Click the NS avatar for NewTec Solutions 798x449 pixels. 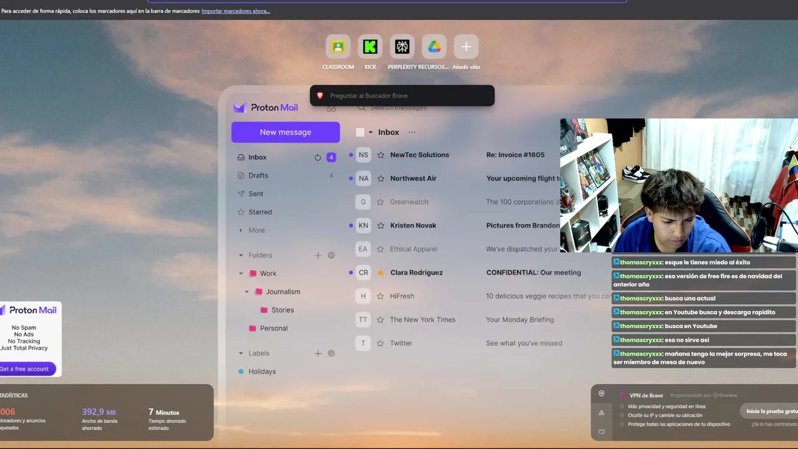tap(363, 155)
